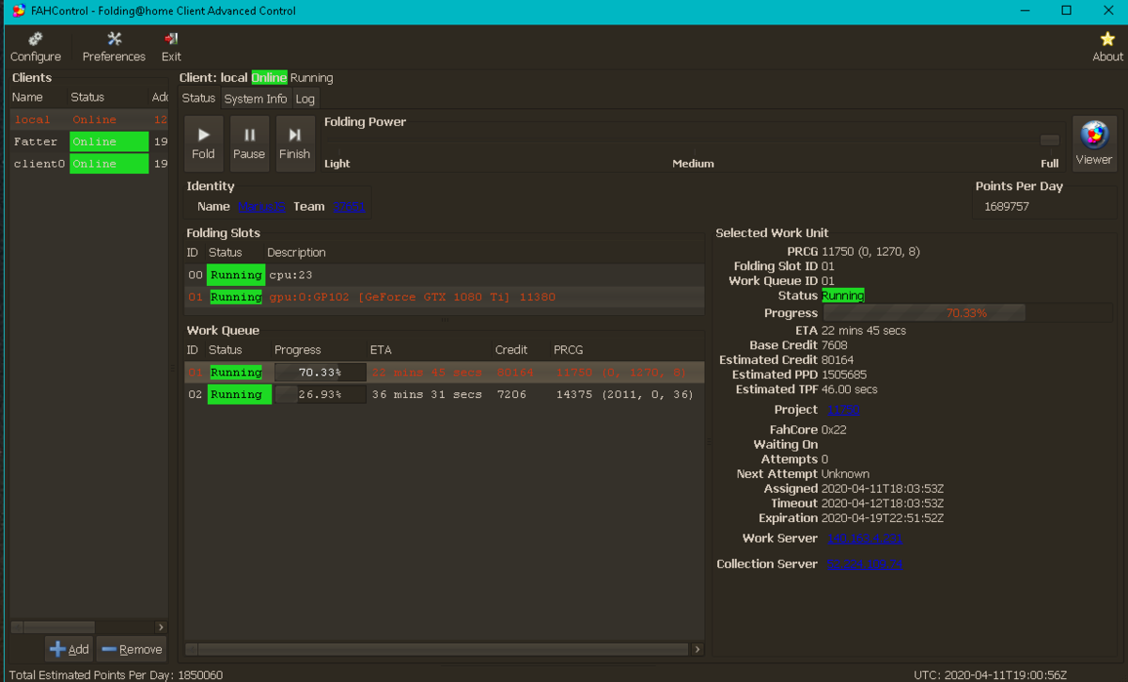Select folding slot 01 GeForce GTX 1080 Ti
This screenshot has height=682, width=1128.
pos(444,297)
